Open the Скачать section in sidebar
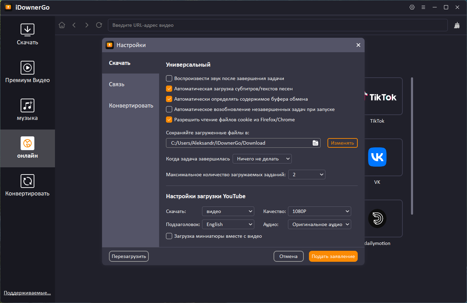The width and height of the screenshot is (467, 303). coord(27,34)
